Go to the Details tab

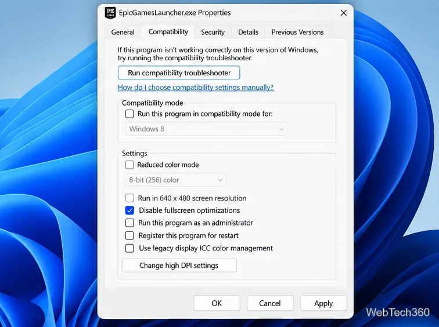tap(248, 32)
